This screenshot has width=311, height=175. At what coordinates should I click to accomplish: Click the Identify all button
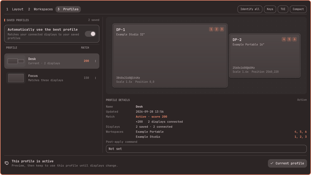tap(250, 9)
